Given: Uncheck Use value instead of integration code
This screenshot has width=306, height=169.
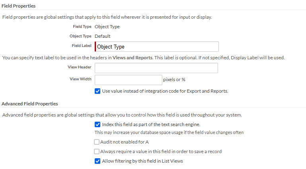Looking at the screenshot, I should (x=97, y=91).
